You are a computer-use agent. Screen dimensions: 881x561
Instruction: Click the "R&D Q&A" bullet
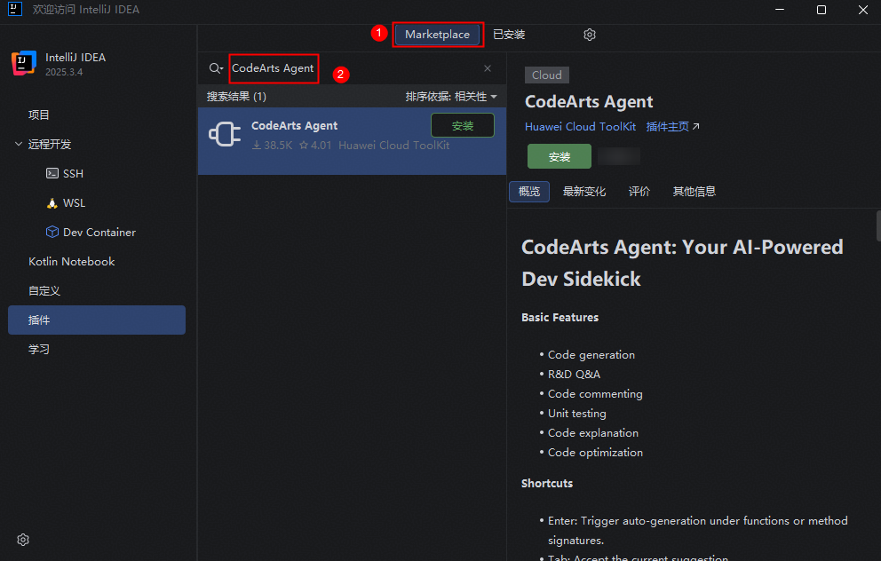coord(574,375)
